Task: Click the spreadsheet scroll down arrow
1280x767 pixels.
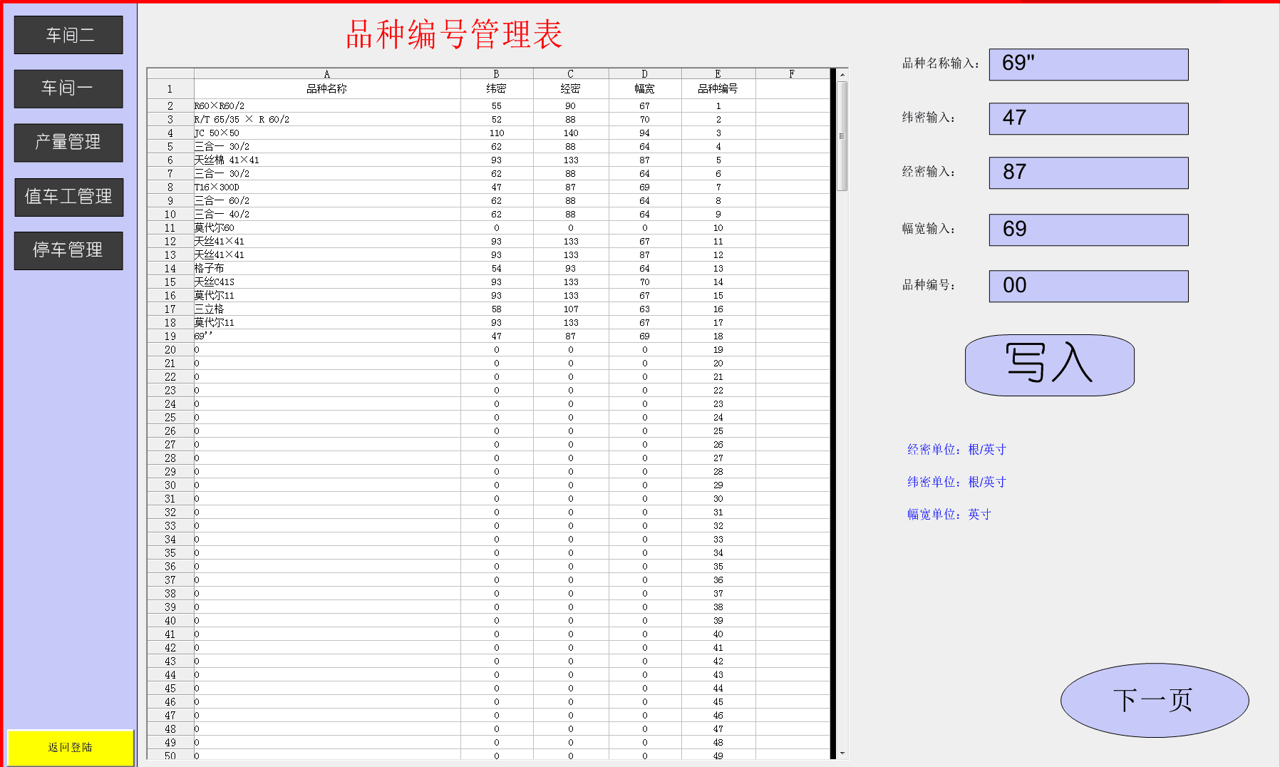Action: (842, 753)
